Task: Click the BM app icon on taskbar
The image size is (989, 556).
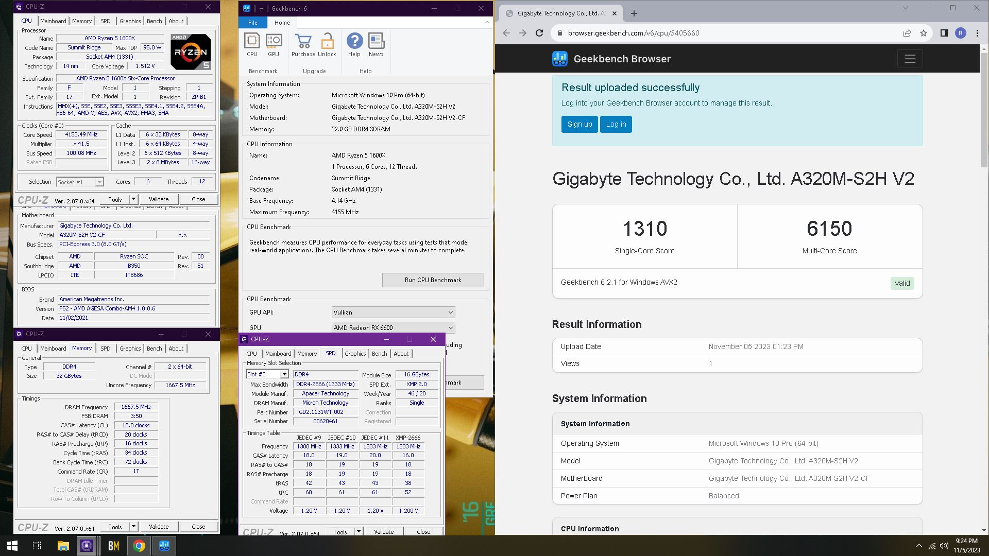Action: (113, 546)
